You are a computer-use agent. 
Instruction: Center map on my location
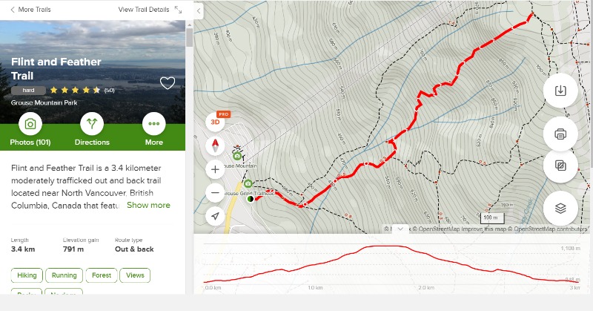[x=215, y=216]
